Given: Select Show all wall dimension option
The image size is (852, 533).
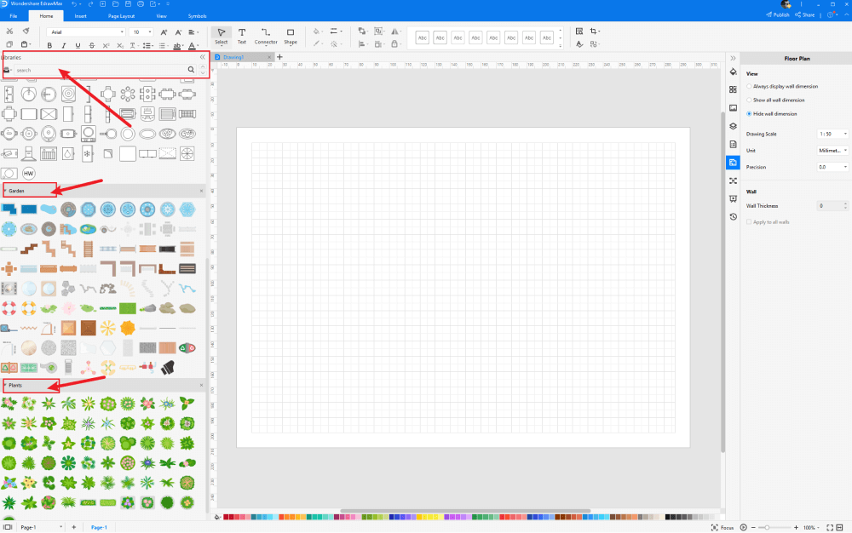Looking at the screenshot, I should coord(749,100).
